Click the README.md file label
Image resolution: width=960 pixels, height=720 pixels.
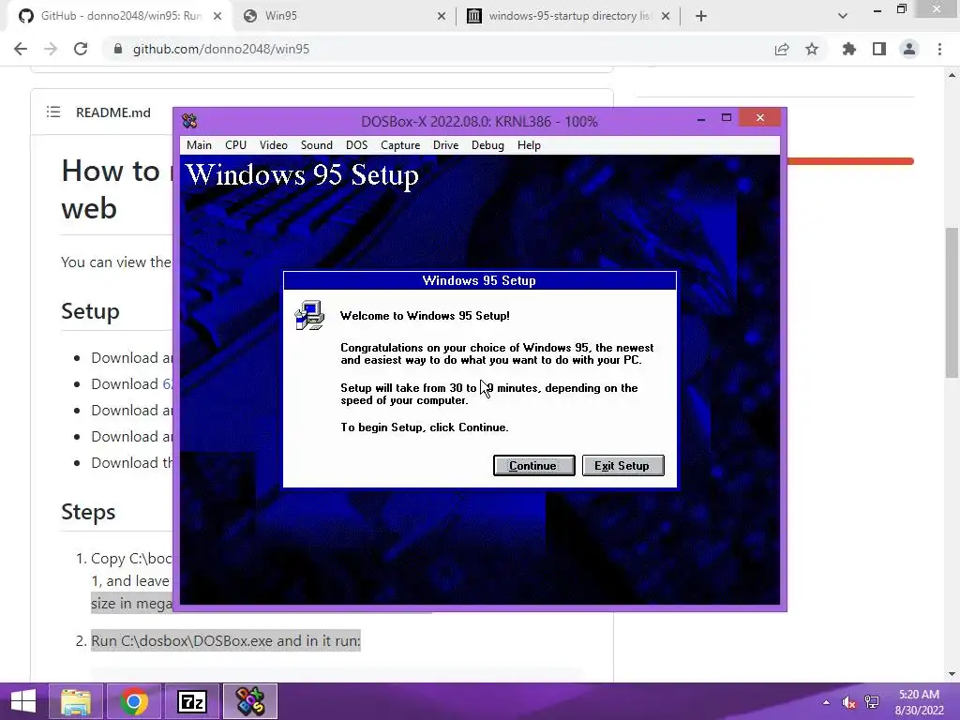(113, 112)
